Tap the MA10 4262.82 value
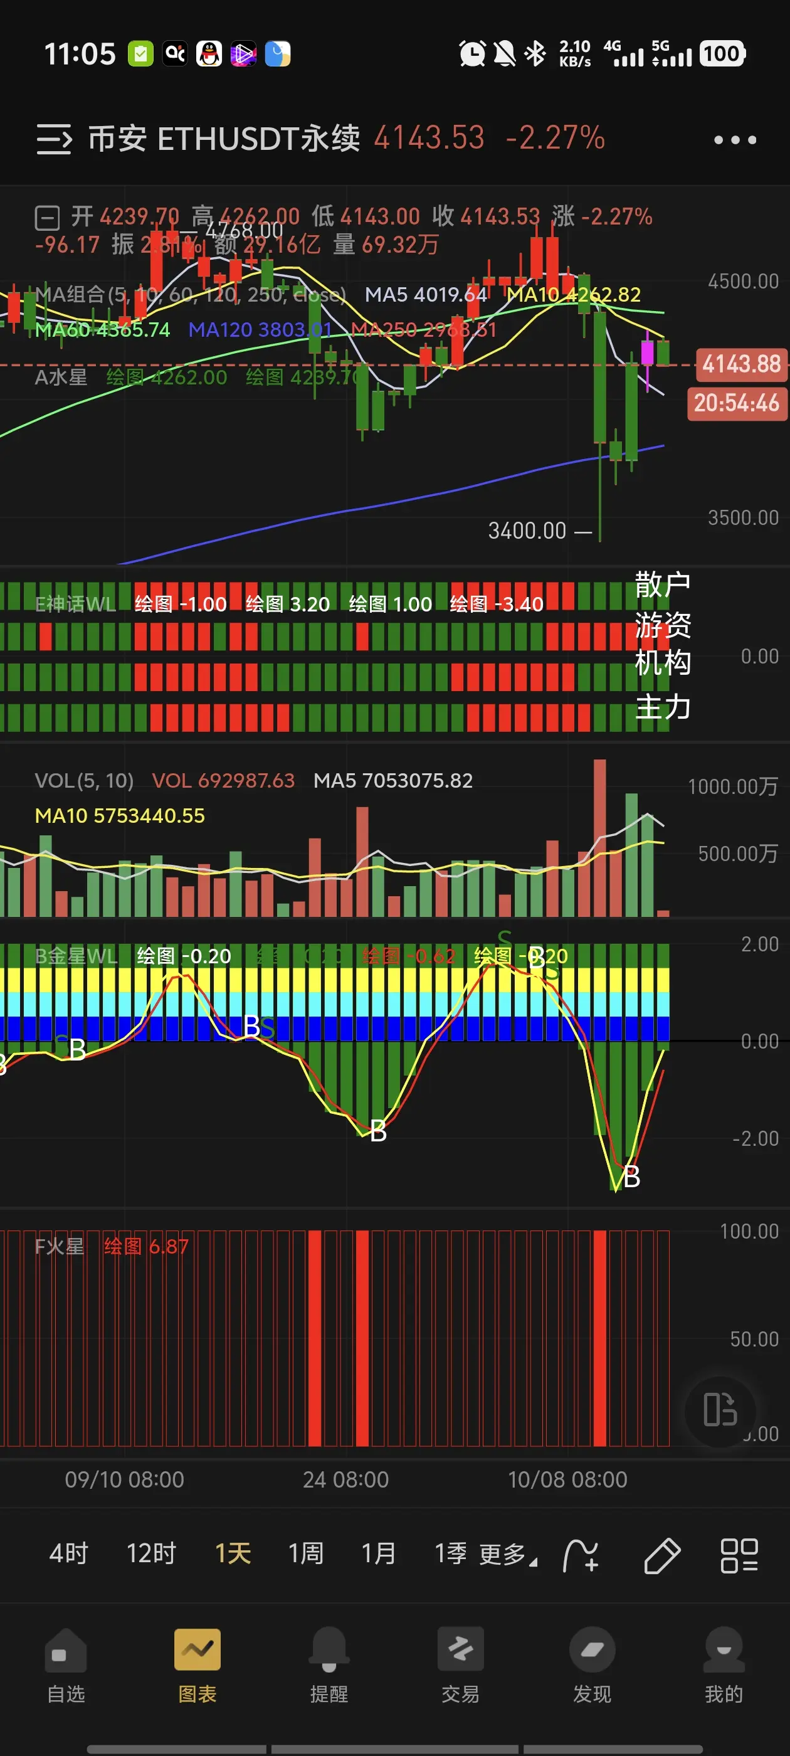The width and height of the screenshot is (790, 1756). tap(573, 295)
